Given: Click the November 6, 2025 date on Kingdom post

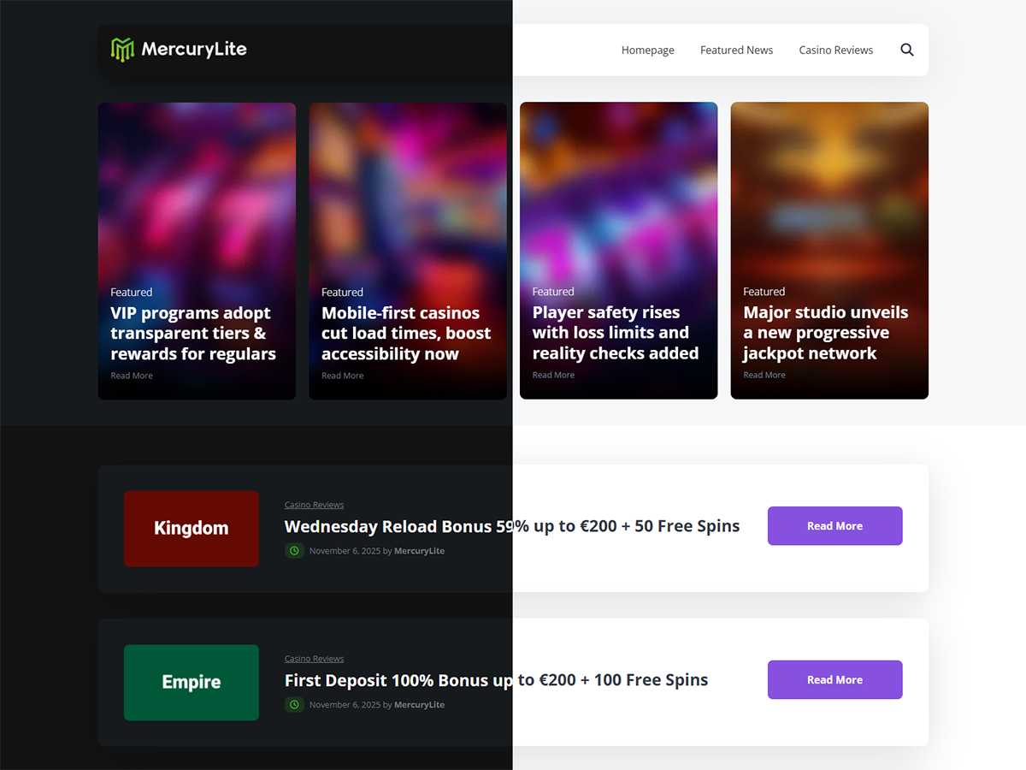Looking at the screenshot, I should tap(345, 551).
